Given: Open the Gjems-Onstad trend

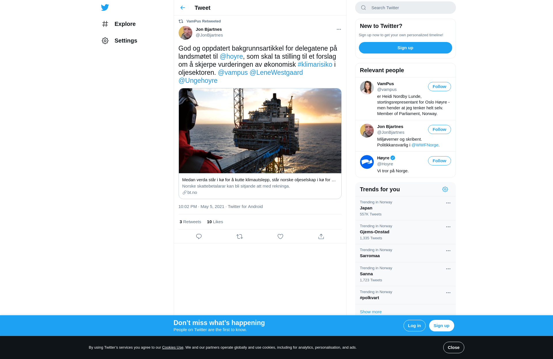Looking at the screenshot, I should tap(405, 232).
